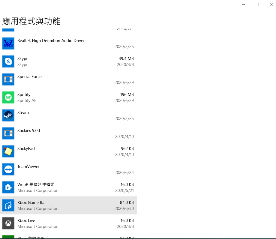Close the settings window

(271, 4)
